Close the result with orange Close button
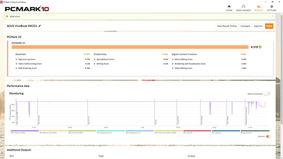This screenshot has height=159, width=283. [x=269, y=26]
